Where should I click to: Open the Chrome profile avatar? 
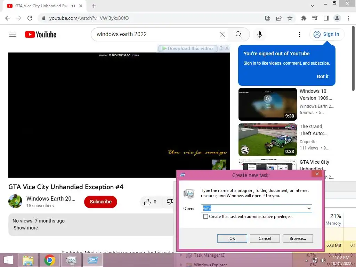click(337, 18)
